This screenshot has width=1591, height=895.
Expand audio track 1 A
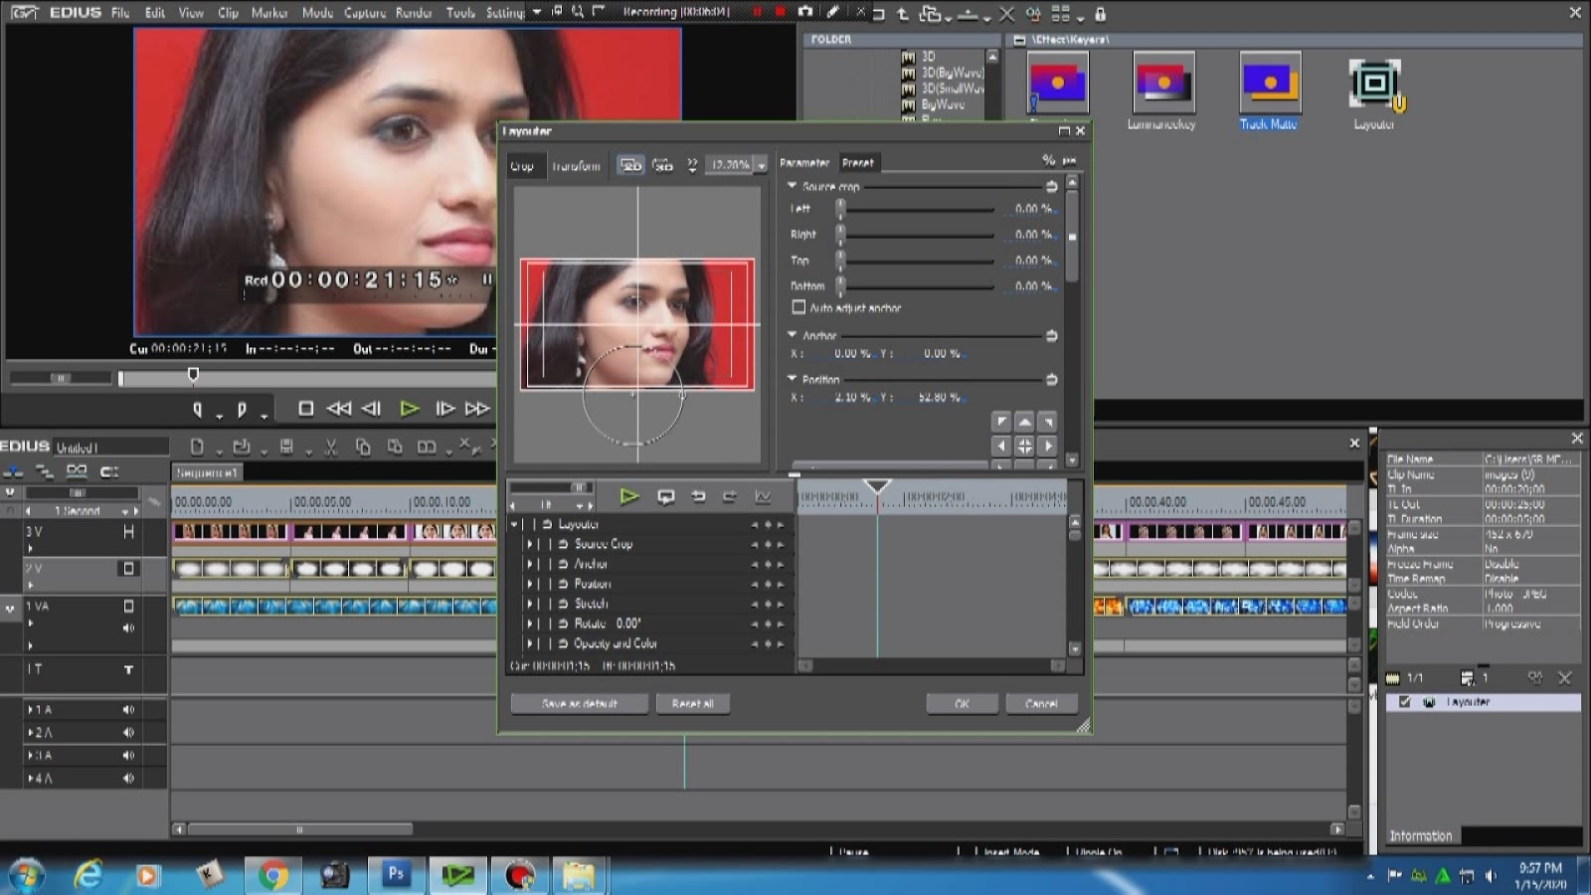30,710
